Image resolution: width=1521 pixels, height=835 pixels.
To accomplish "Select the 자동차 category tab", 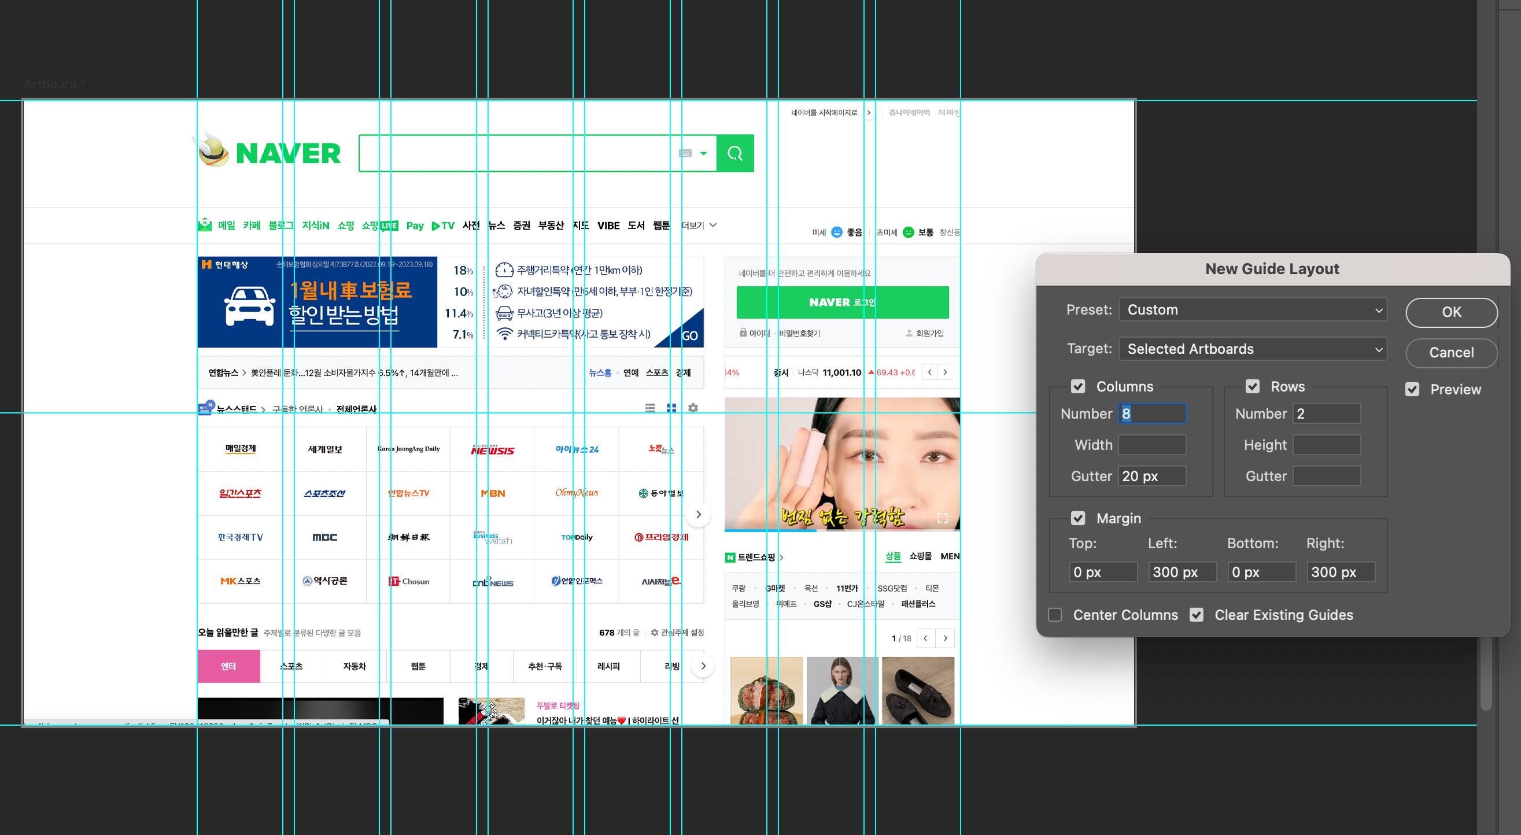I will pyautogui.click(x=355, y=666).
